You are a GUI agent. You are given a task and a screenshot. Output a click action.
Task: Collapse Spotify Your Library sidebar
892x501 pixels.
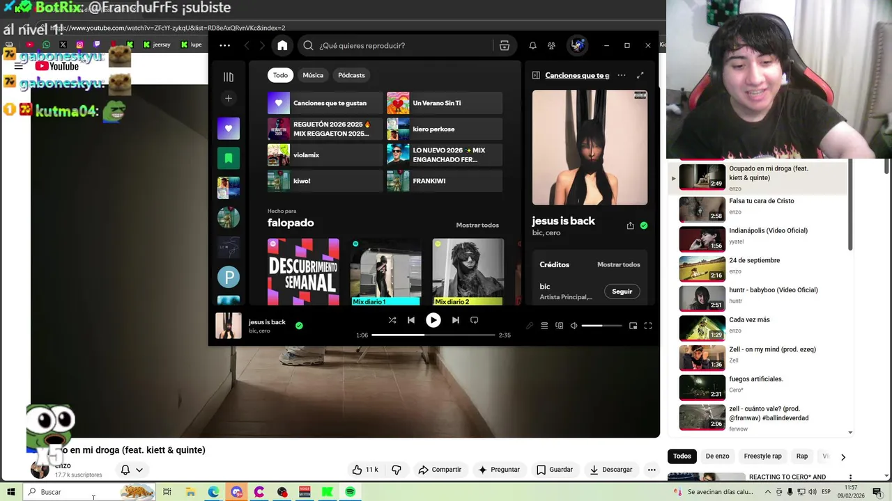coord(229,77)
